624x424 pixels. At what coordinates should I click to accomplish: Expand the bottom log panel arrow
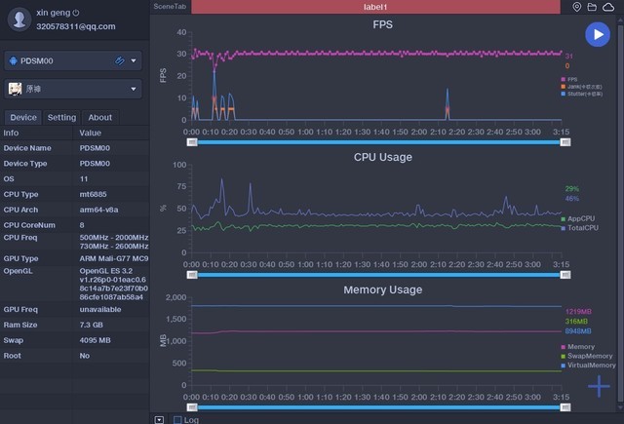(x=159, y=419)
